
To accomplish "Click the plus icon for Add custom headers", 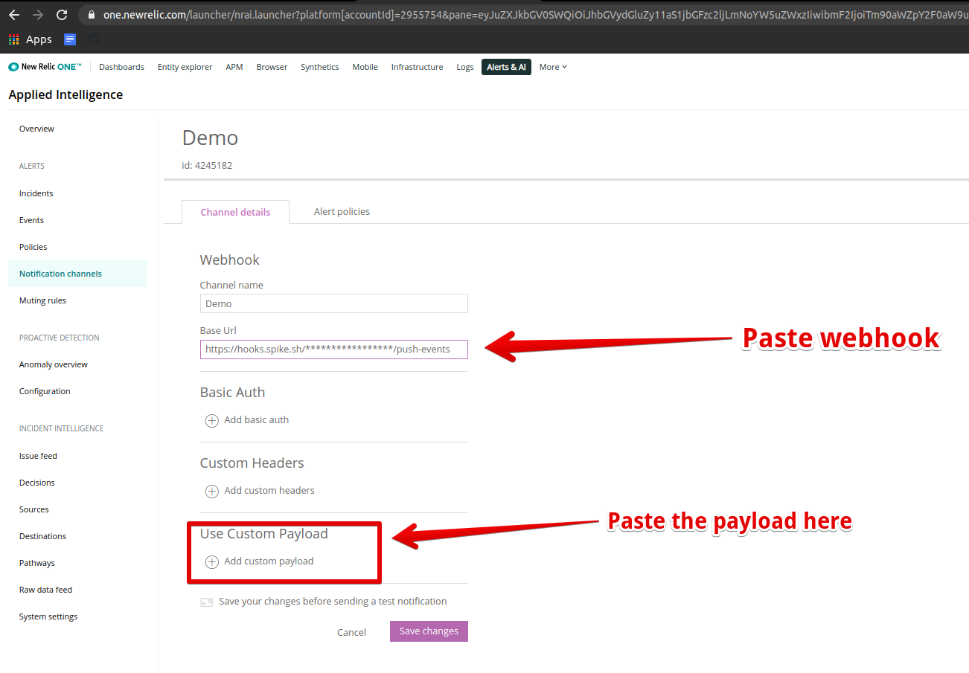I will [x=211, y=491].
